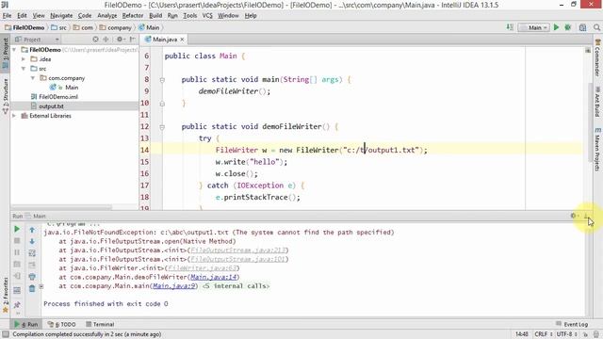
Task: Click the Make Project icon beside Main dropdown
Action: 510,27
